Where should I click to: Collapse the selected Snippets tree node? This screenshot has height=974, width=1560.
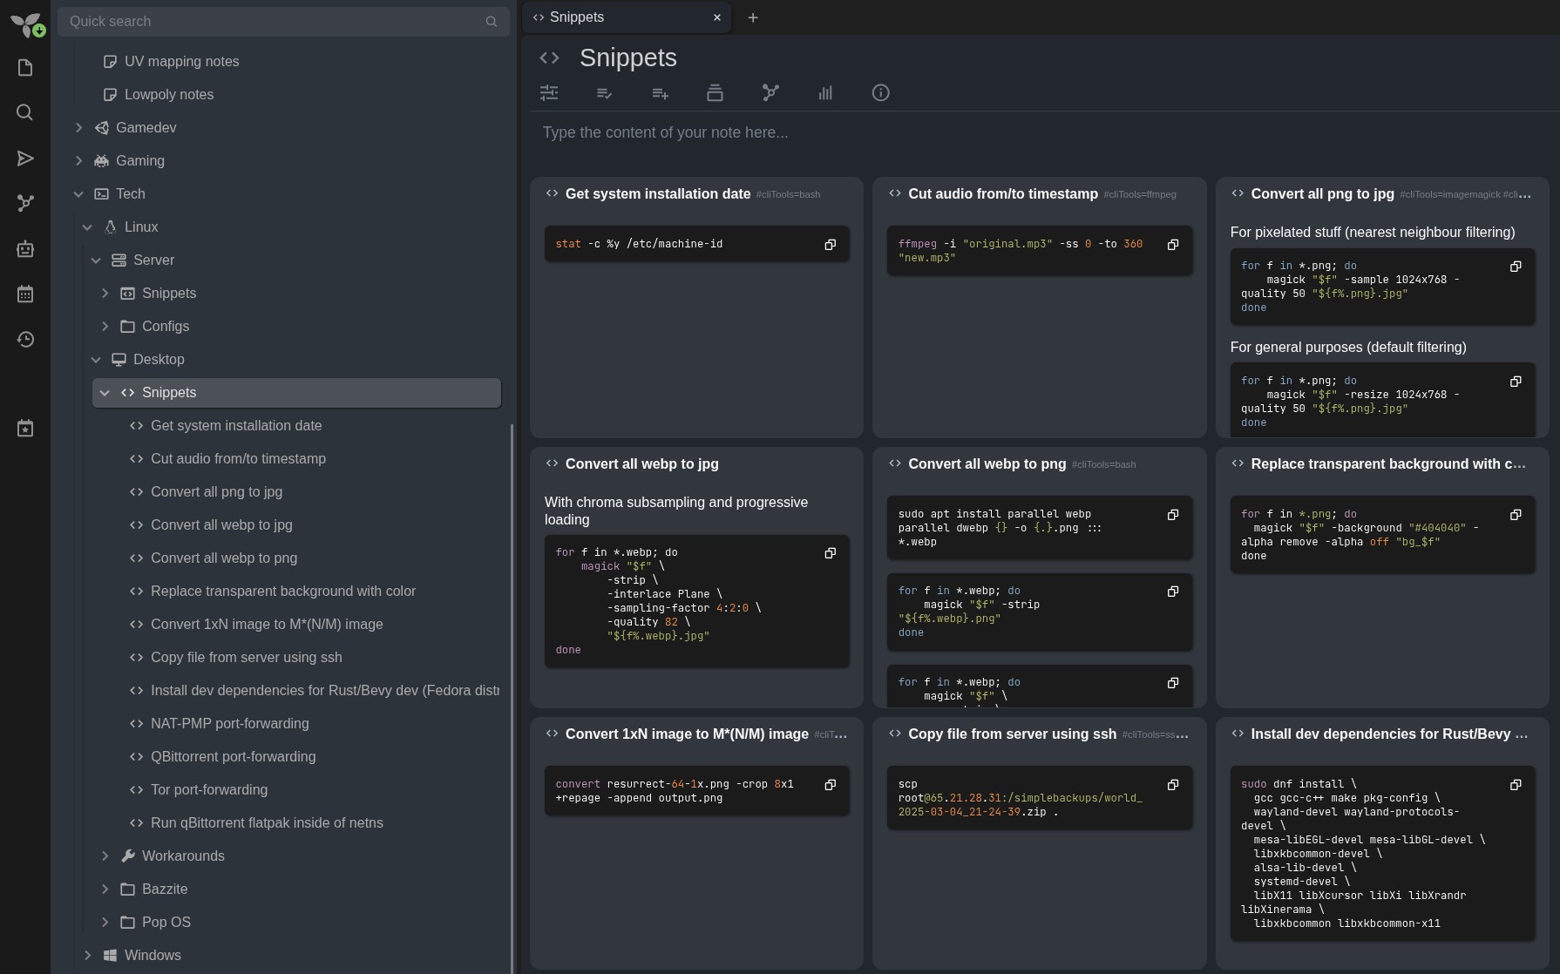(105, 393)
